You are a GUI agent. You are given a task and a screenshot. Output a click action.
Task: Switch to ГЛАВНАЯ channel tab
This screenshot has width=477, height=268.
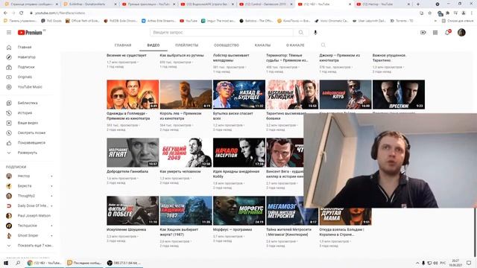pyautogui.click(x=123, y=45)
